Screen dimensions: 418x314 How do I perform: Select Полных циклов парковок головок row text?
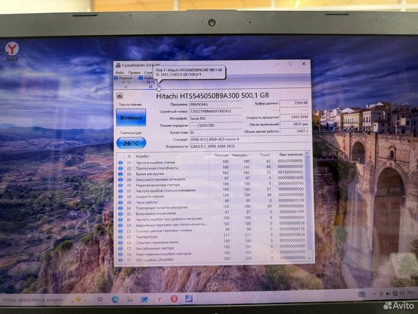(164, 231)
